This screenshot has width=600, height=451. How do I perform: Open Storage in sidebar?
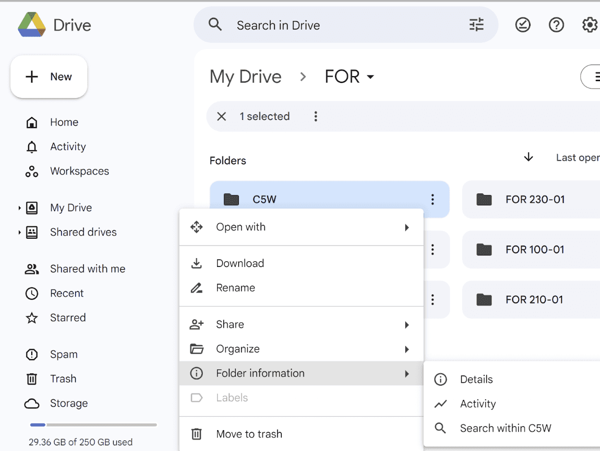click(x=69, y=403)
